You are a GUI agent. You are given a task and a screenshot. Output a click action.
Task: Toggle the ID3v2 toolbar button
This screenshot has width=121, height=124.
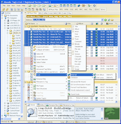103,10
